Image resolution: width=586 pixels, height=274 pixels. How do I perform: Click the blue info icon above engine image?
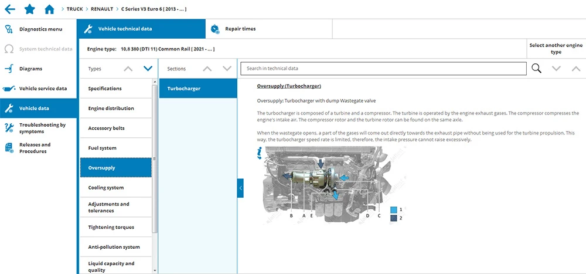point(260,154)
